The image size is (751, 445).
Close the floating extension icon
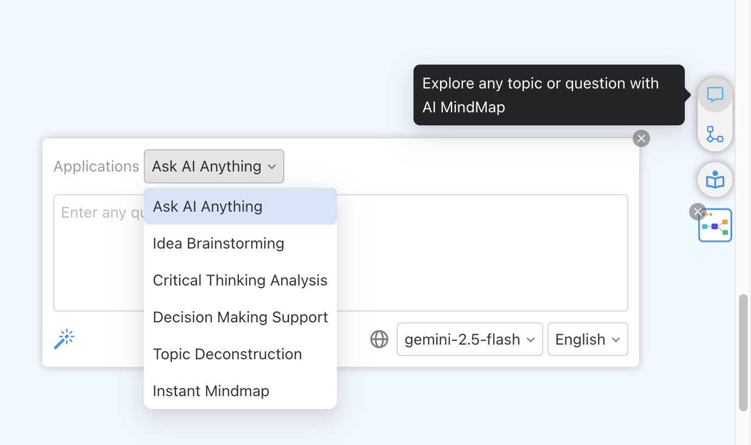pos(697,212)
